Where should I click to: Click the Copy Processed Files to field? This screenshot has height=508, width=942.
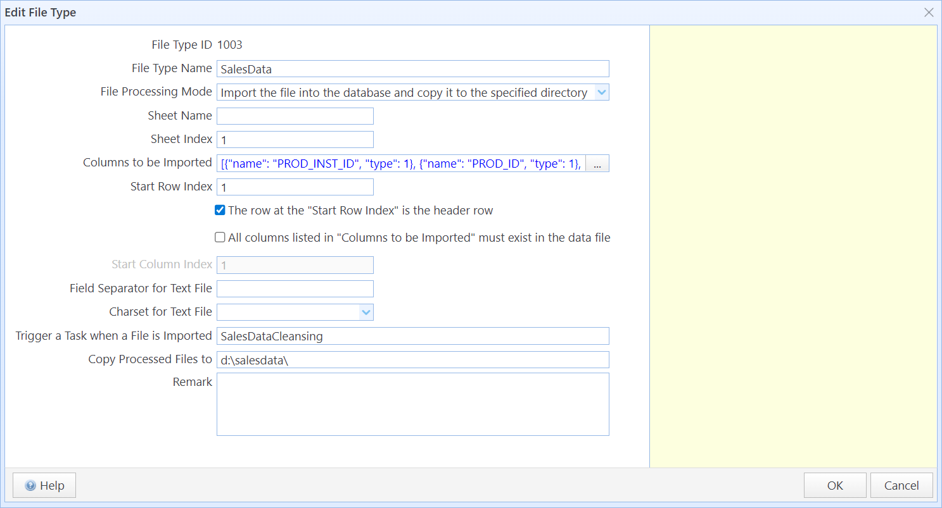(x=412, y=360)
